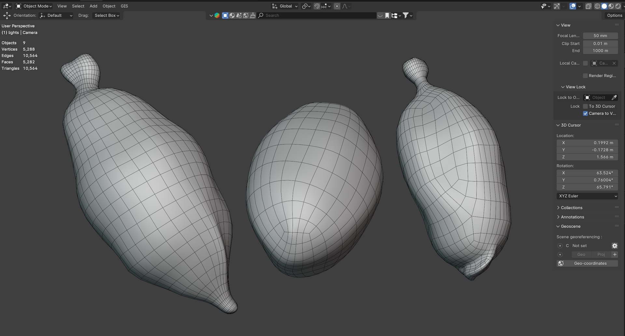Viewport: 625px width, 336px height.
Task: Open the Orientation Default dropdown
Action: pyautogui.click(x=56, y=15)
